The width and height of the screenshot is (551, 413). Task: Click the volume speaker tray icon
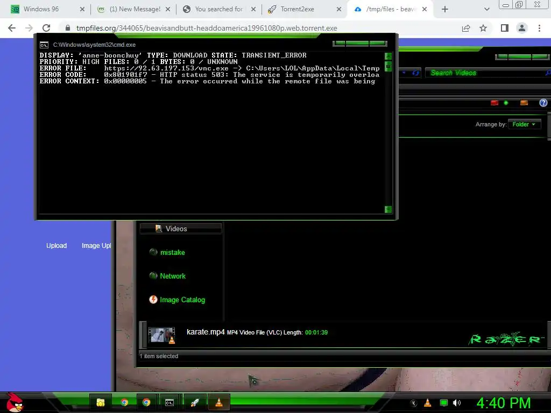coord(456,403)
